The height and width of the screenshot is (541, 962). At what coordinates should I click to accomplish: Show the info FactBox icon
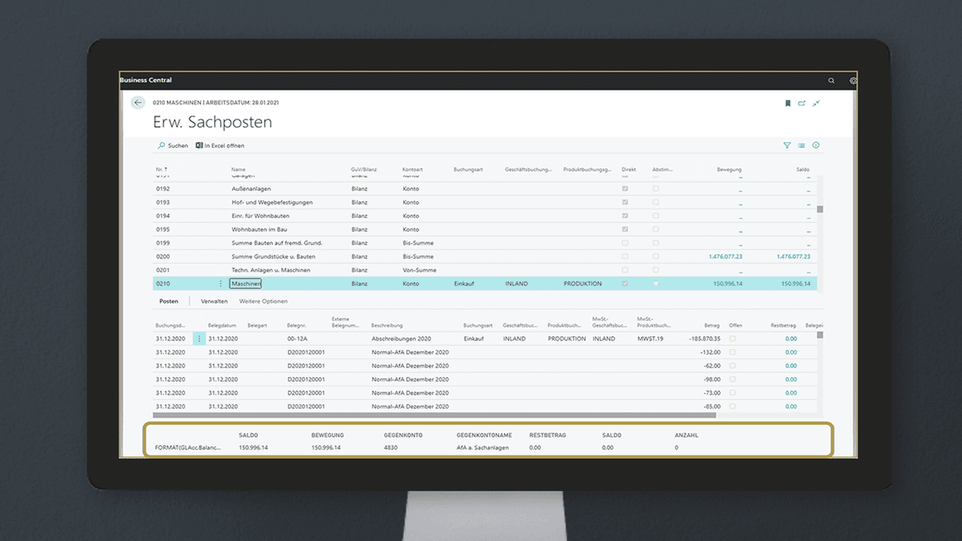[816, 145]
